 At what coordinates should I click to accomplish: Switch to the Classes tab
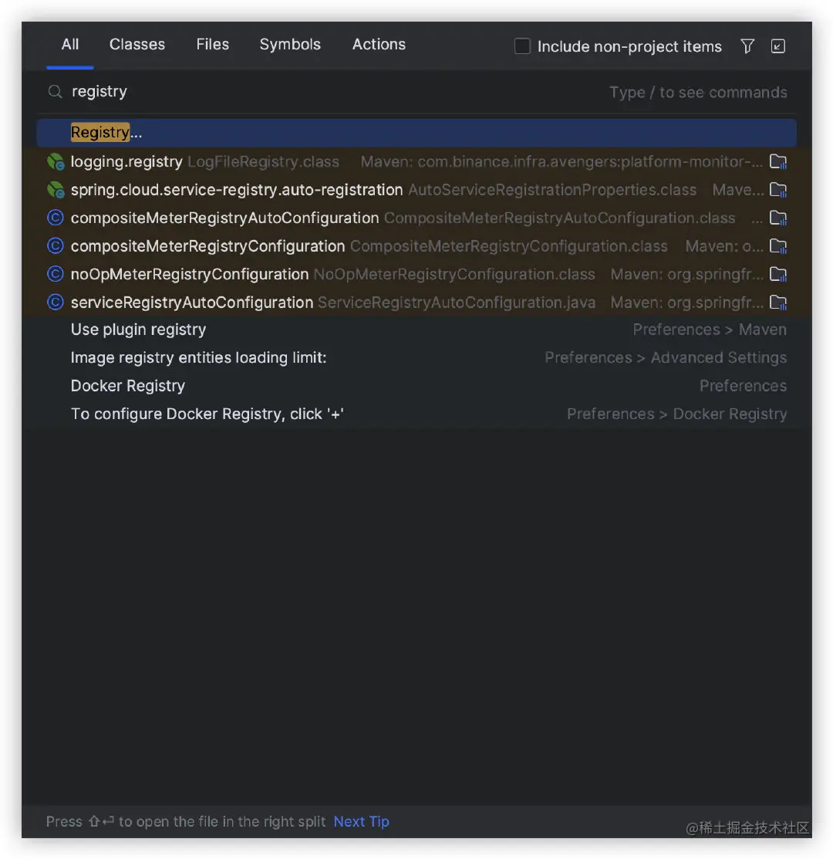(137, 44)
